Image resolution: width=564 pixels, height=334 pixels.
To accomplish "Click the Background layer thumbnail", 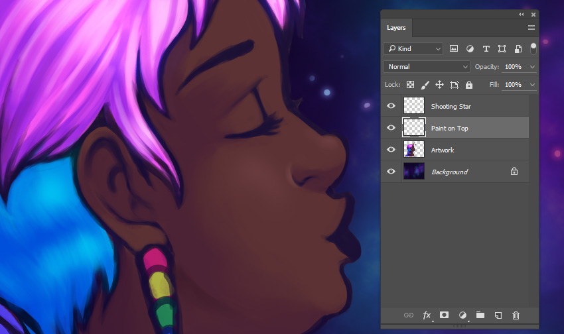I will (413, 172).
